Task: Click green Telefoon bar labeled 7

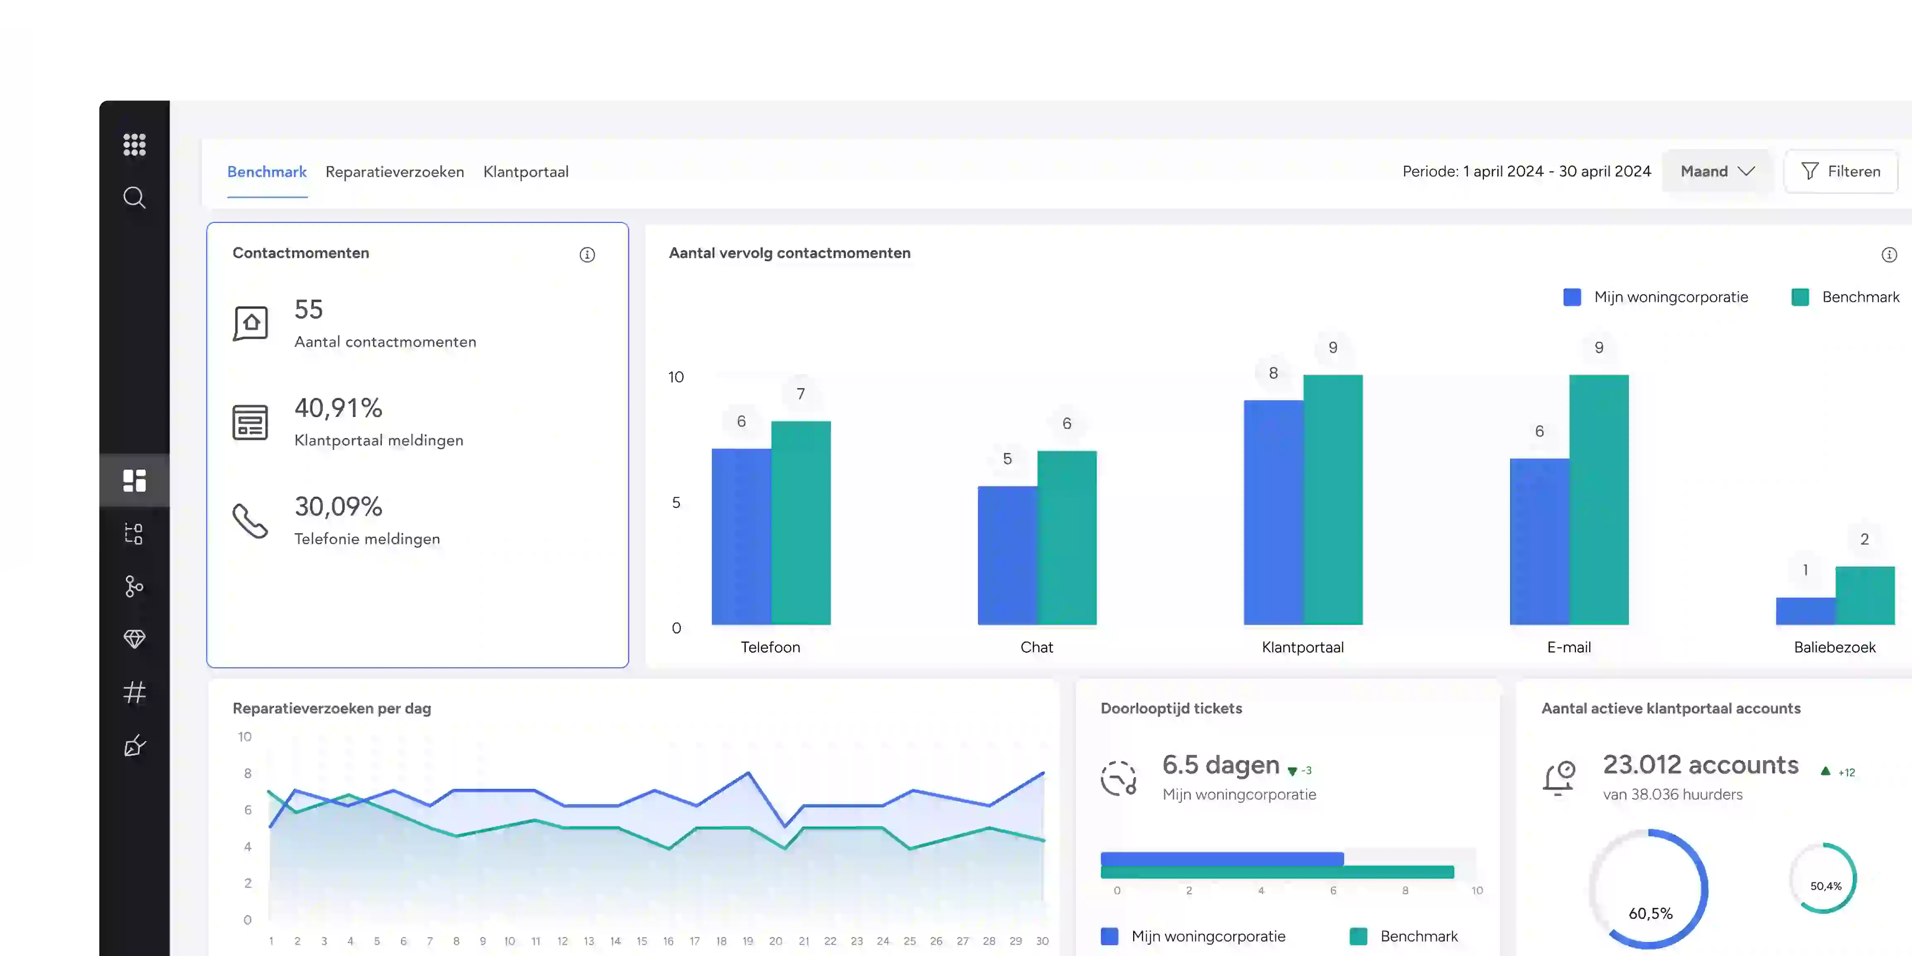Action: point(801,523)
